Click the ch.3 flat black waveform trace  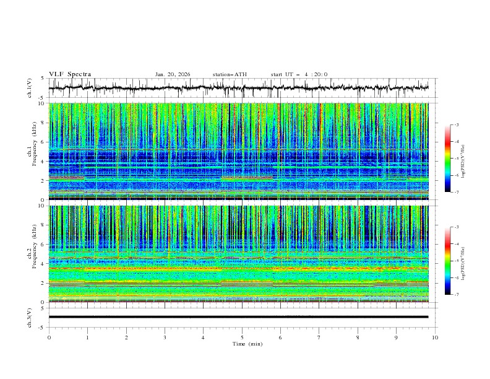[x=238, y=317]
